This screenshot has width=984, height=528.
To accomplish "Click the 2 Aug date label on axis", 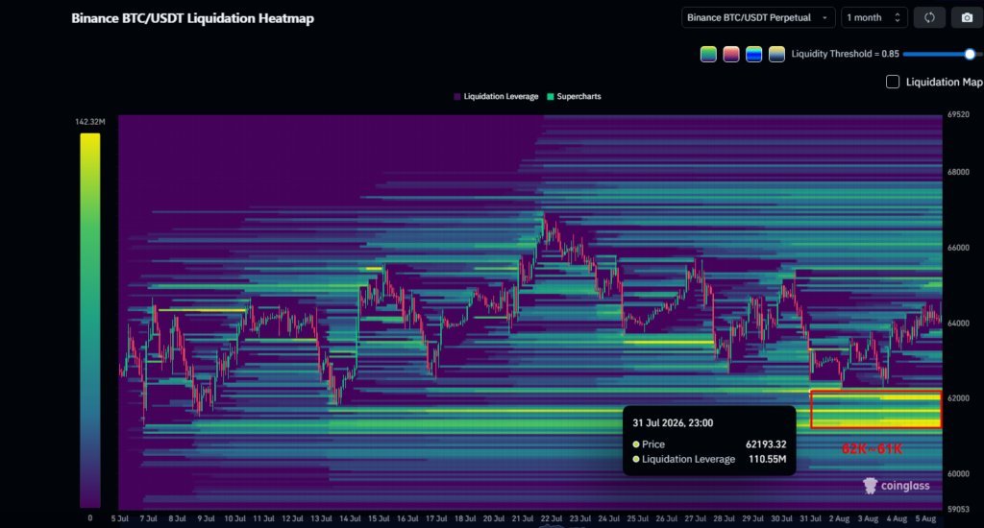I will coord(839,518).
